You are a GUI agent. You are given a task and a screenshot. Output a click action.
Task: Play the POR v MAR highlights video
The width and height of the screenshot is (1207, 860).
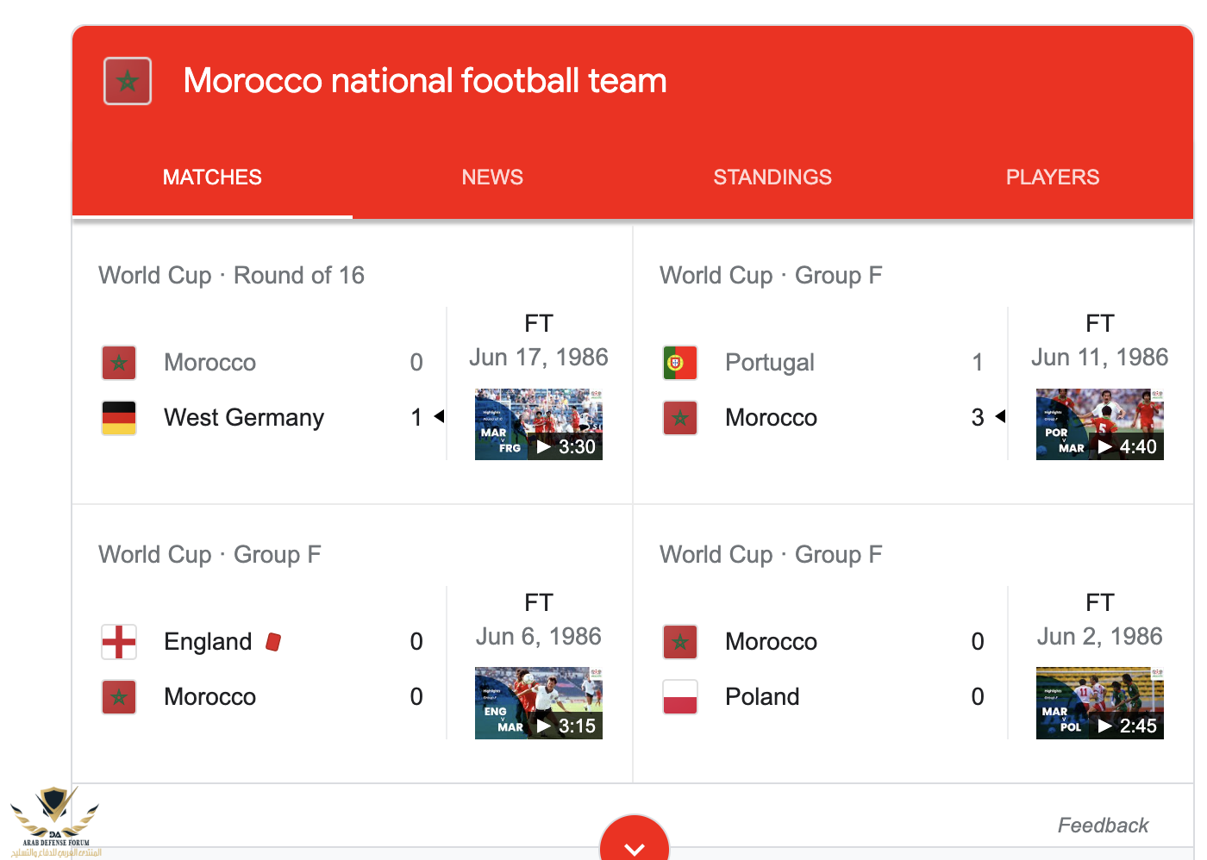click(x=1100, y=424)
